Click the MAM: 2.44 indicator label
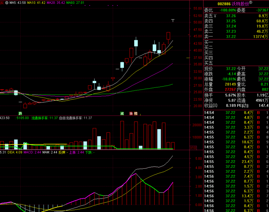 point(50,152)
